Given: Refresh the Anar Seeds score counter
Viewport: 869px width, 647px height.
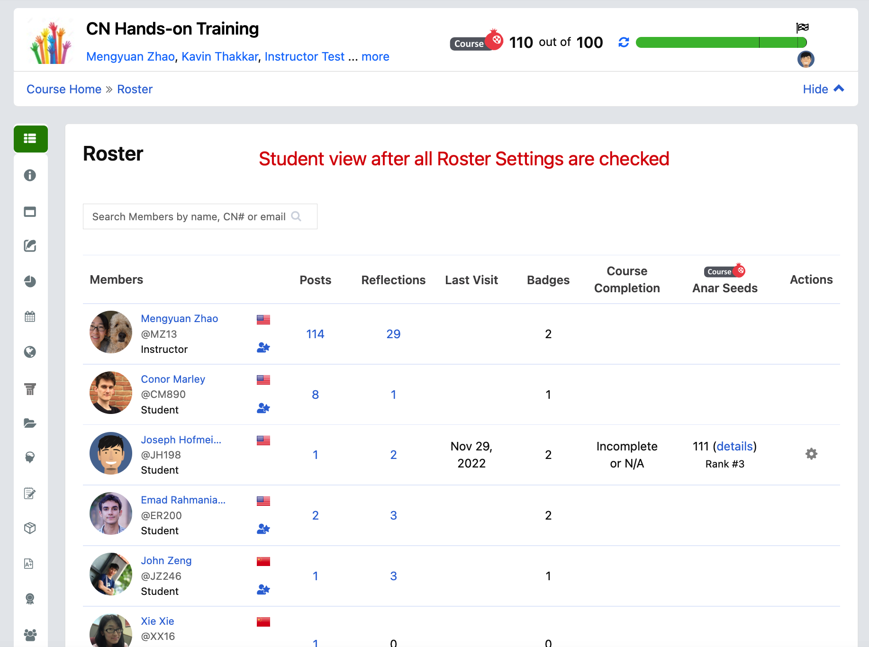Looking at the screenshot, I should [624, 42].
